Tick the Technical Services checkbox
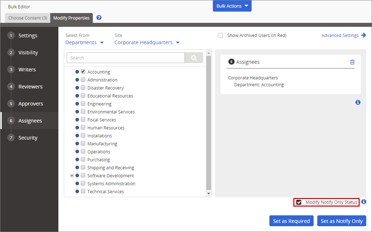The width and height of the screenshot is (372, 232). coord(83,191)
